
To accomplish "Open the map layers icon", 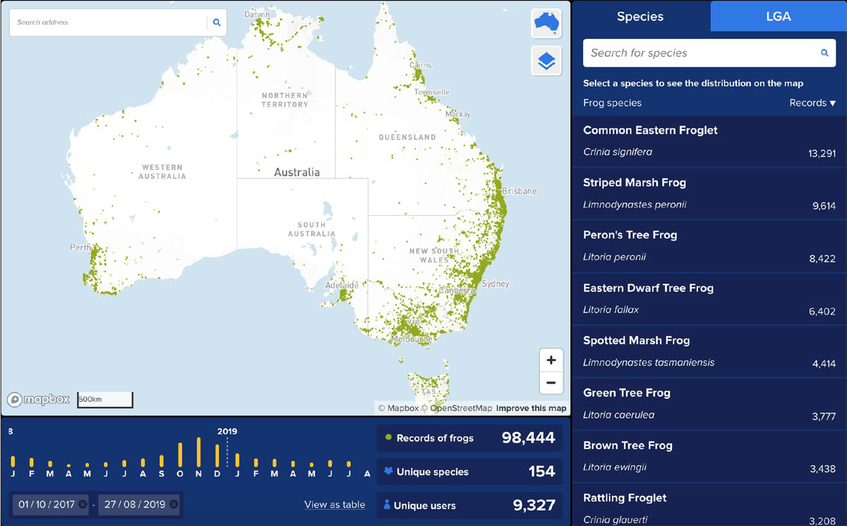I will click(546, 61).
